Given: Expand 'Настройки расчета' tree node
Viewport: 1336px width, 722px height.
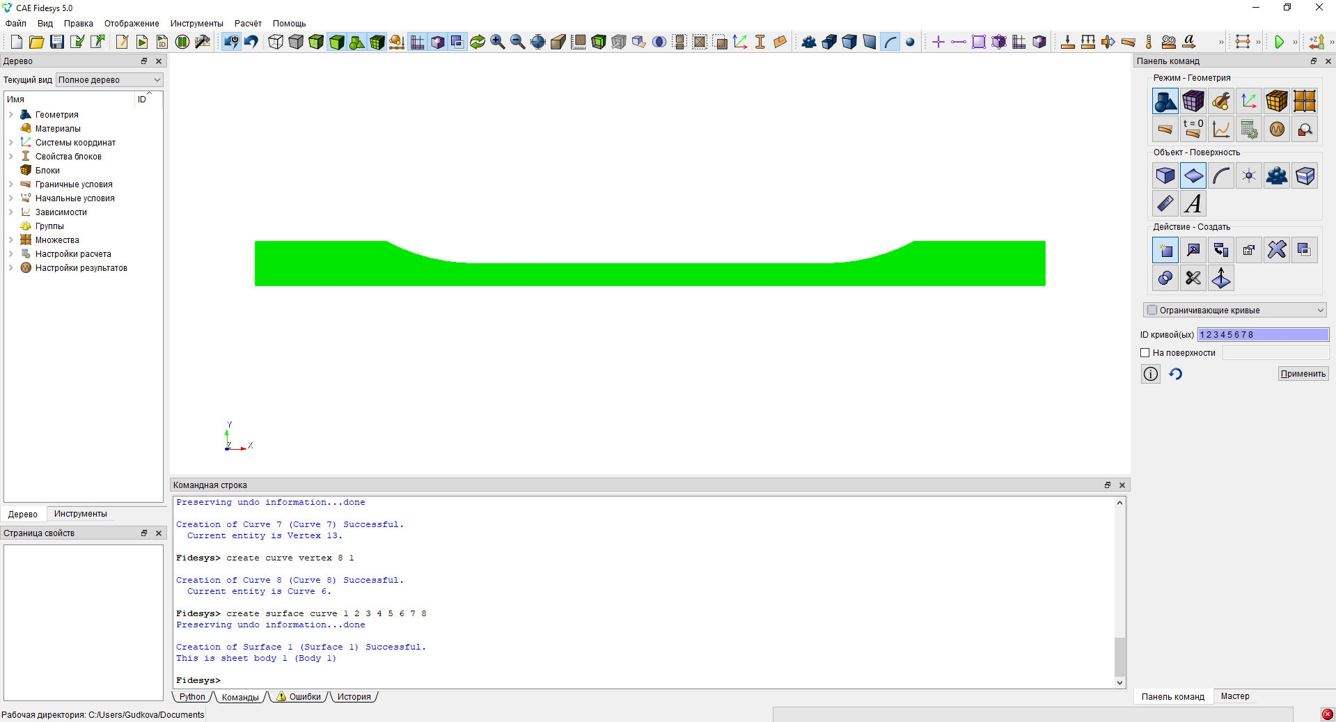Looking at the screenshot, I should [x=11, y=254].
